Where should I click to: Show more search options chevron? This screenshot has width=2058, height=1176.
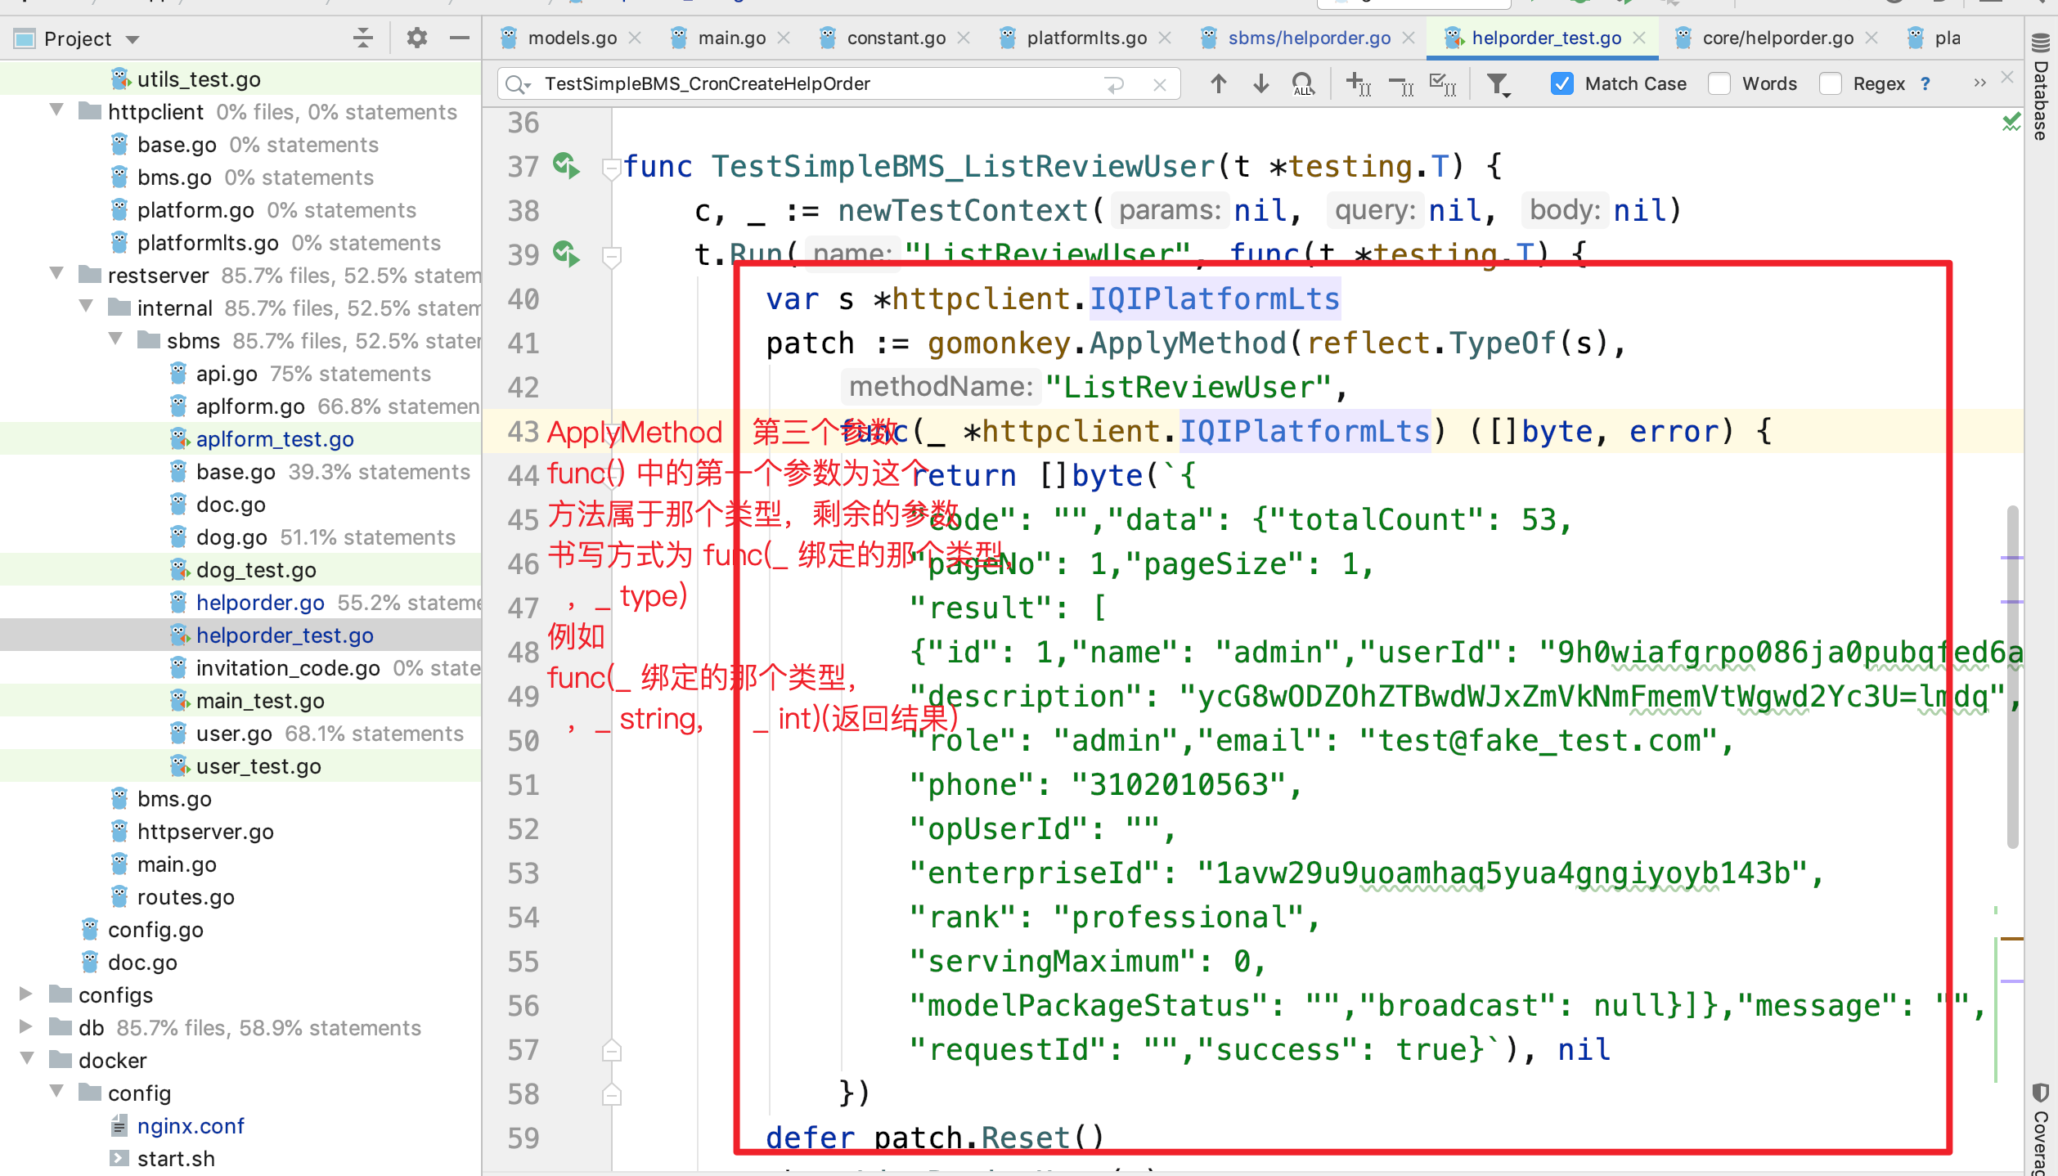click(1979, 83)
